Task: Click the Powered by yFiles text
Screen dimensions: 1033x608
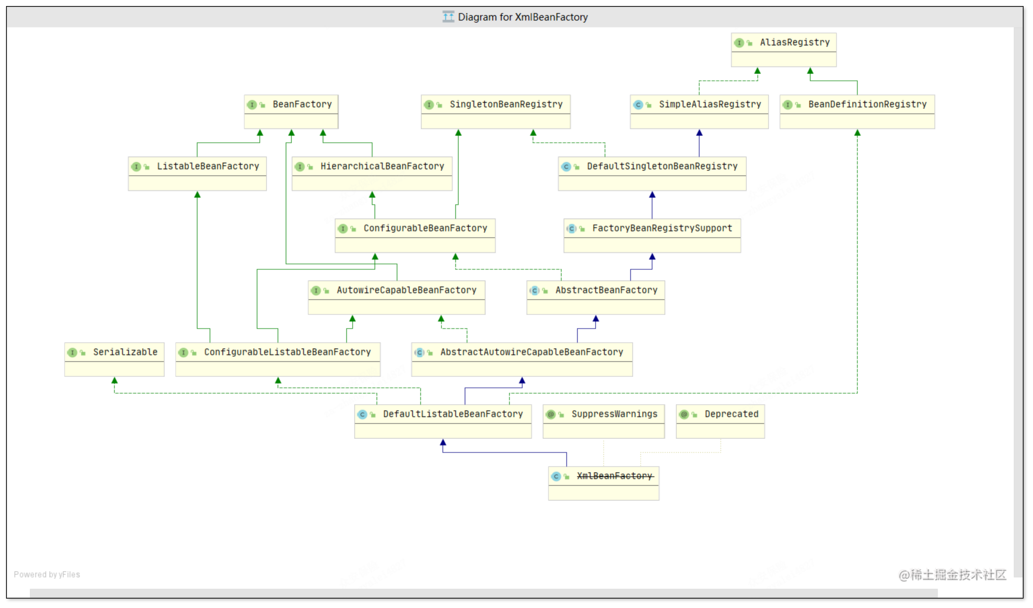Action: click(x=47, y=574)
